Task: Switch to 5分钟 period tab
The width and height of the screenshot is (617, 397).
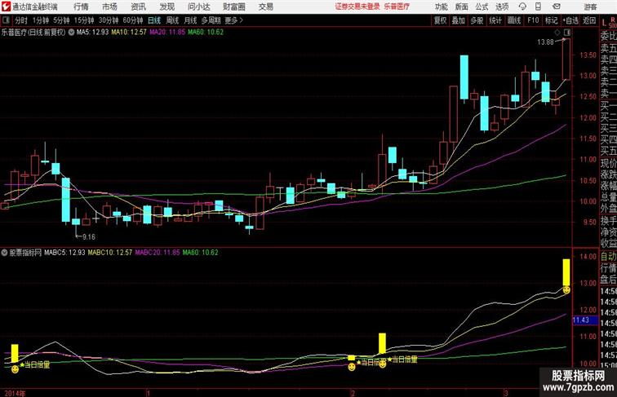Action: click(61, 20)
